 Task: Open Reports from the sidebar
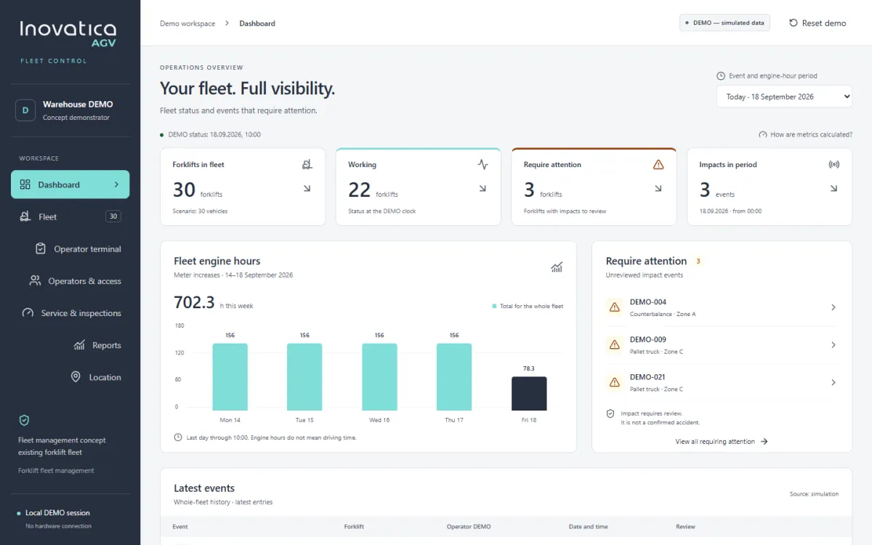pyautogui.click(x=70, y=345)
